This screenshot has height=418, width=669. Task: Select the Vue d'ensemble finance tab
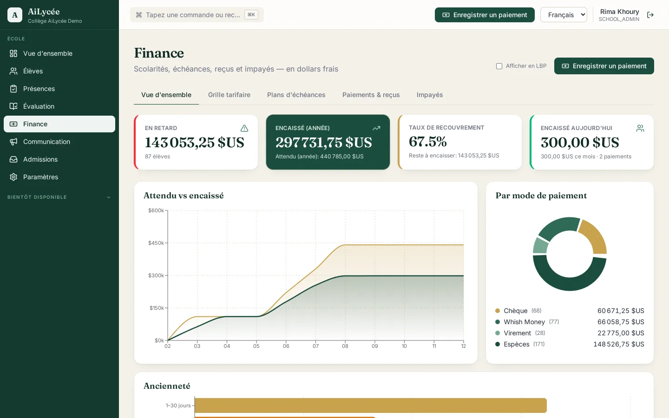[166, 95]
